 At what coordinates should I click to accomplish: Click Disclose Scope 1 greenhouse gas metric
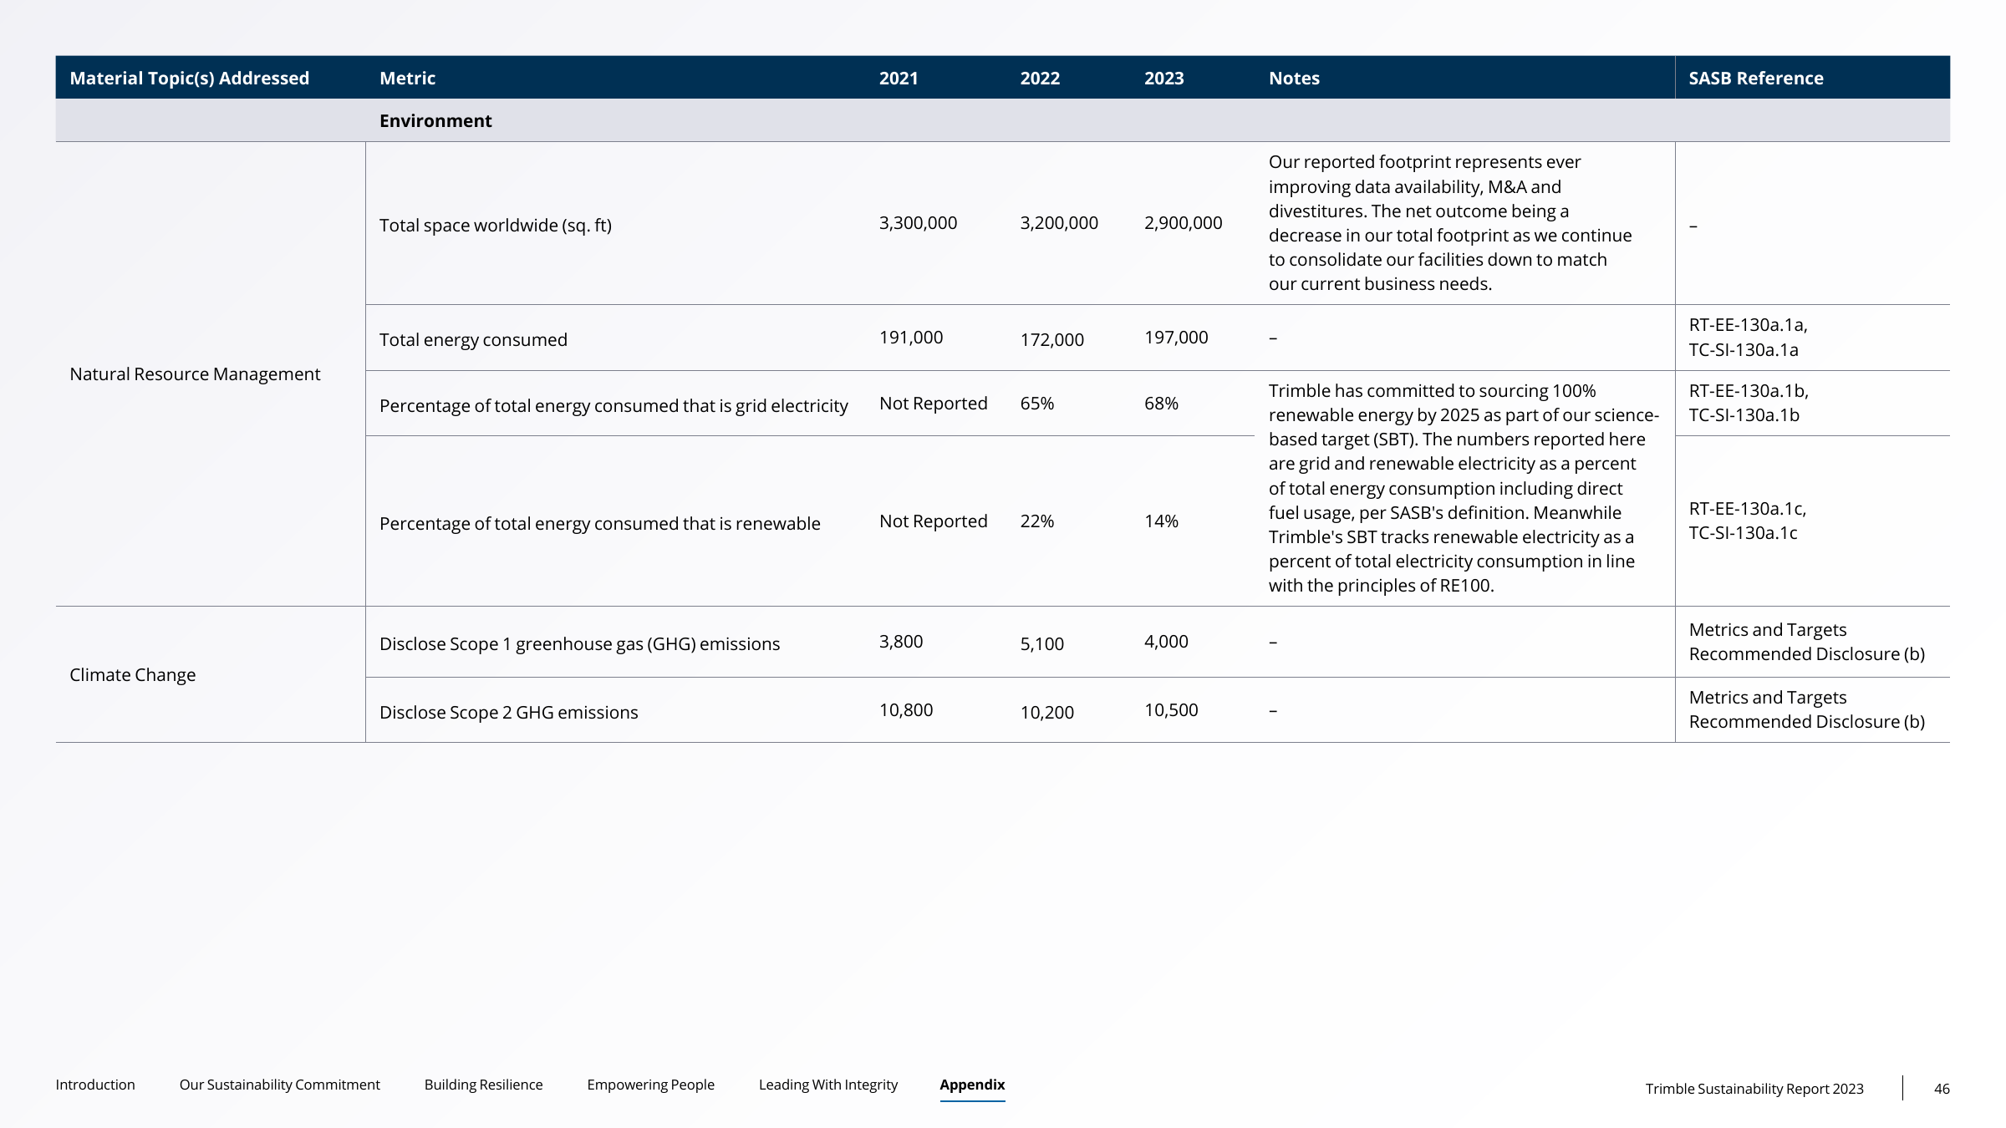[x=579, y=644]
